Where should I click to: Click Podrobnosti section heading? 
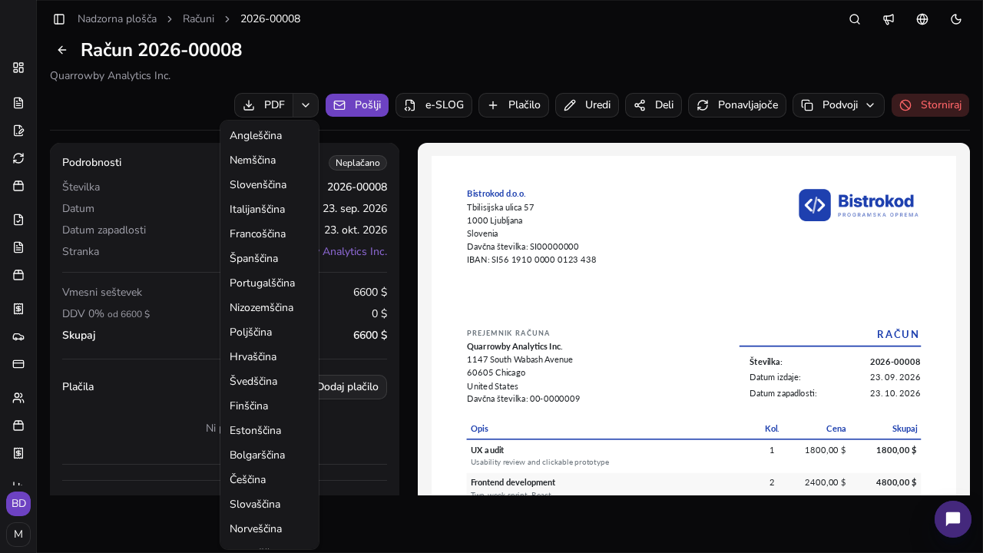92,163
